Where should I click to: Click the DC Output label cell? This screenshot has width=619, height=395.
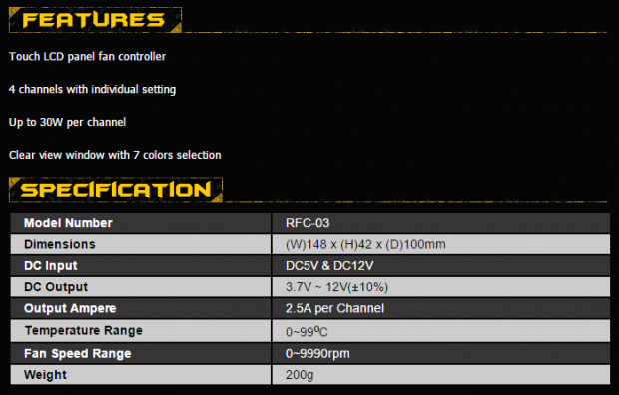[141, 287]
